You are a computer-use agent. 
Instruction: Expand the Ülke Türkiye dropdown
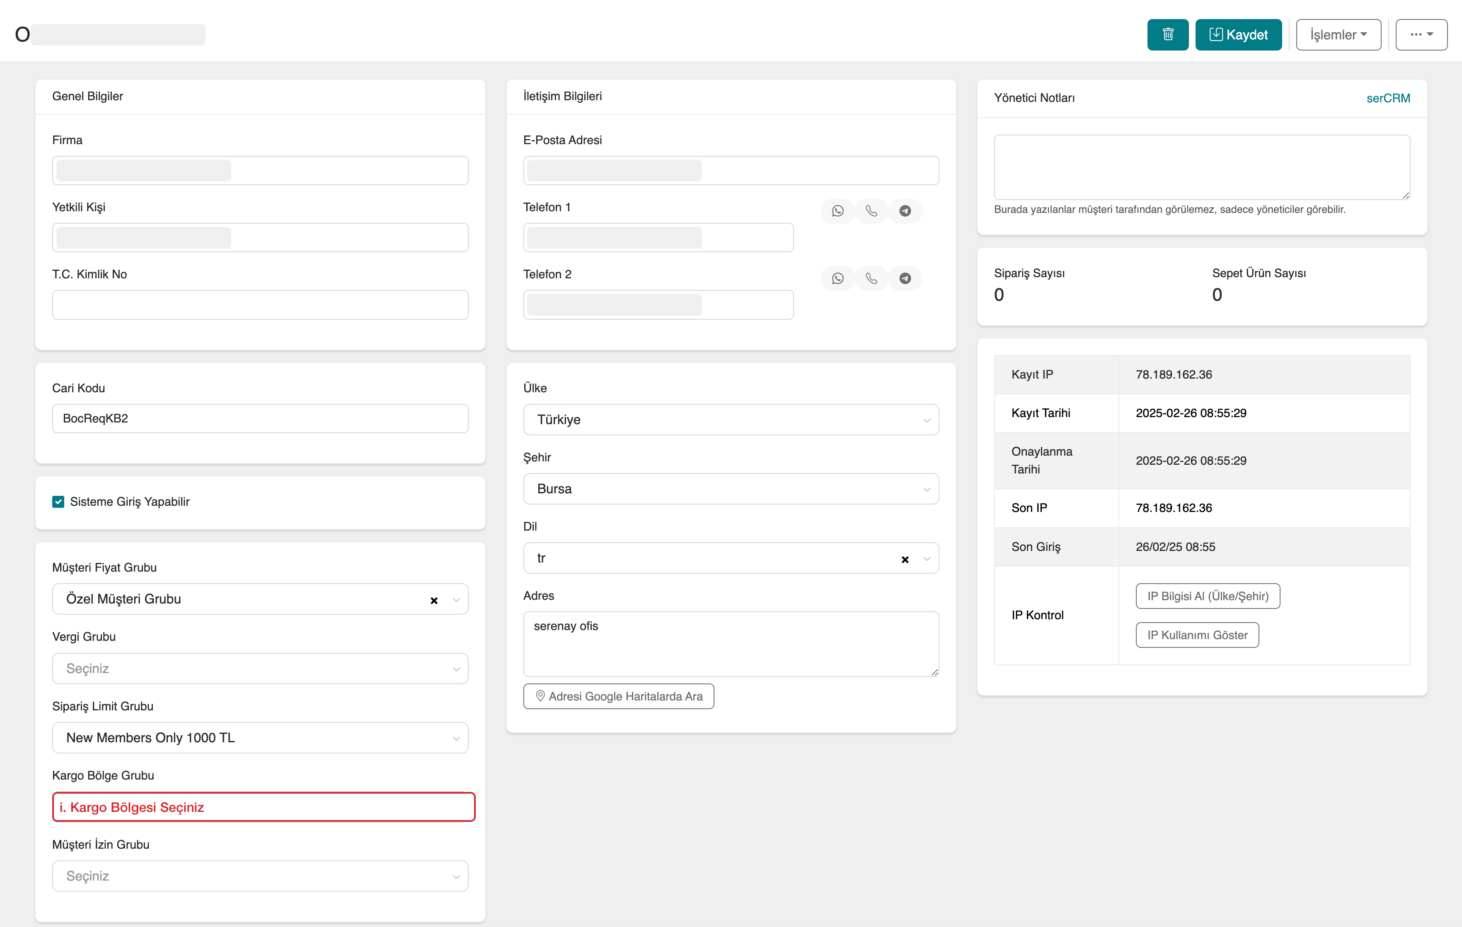point(731,420)
